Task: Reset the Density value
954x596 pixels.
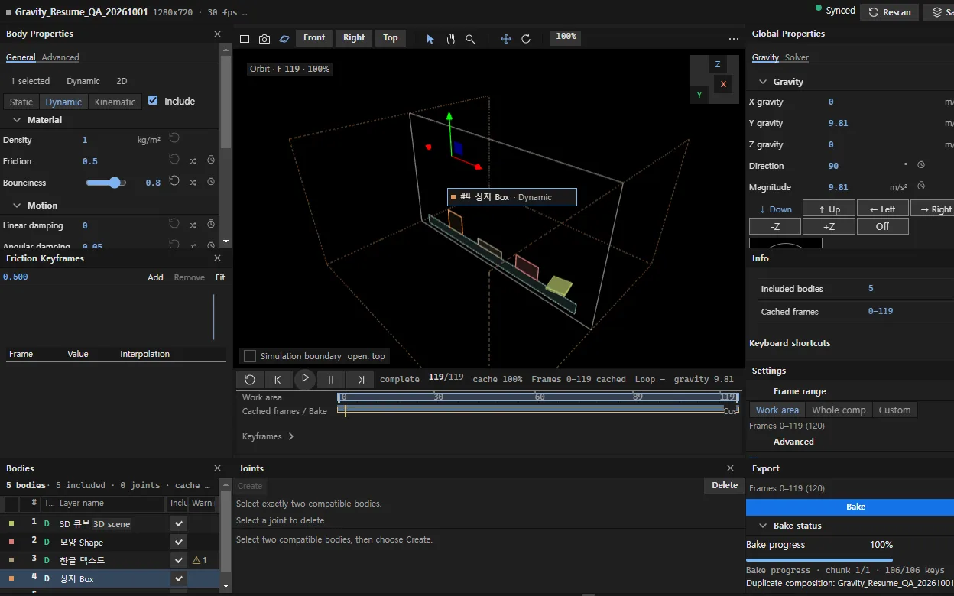Action: [174, 138]
